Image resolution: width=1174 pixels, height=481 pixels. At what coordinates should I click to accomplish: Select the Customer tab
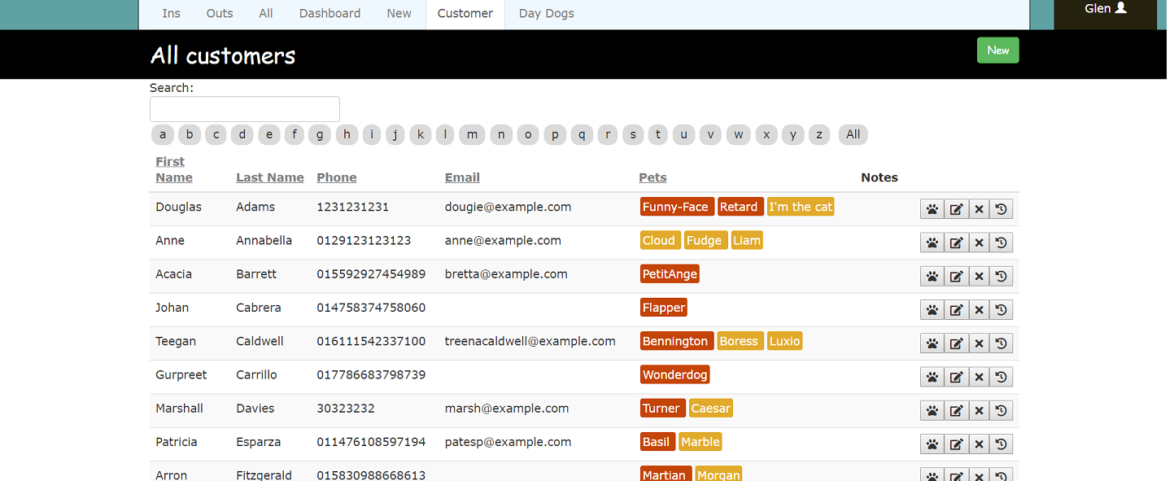point(465,13)
